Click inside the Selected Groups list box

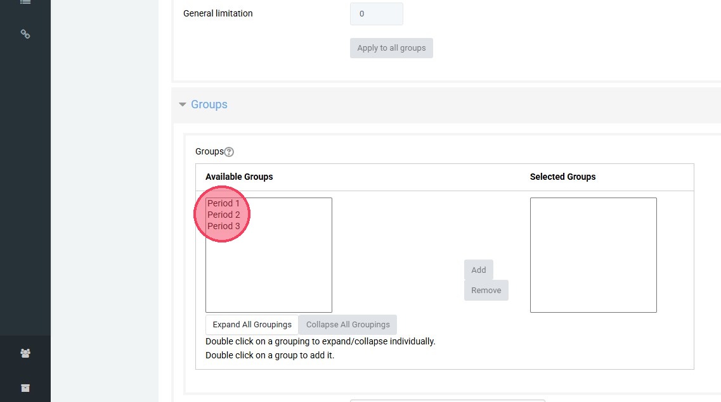[593, 254]
